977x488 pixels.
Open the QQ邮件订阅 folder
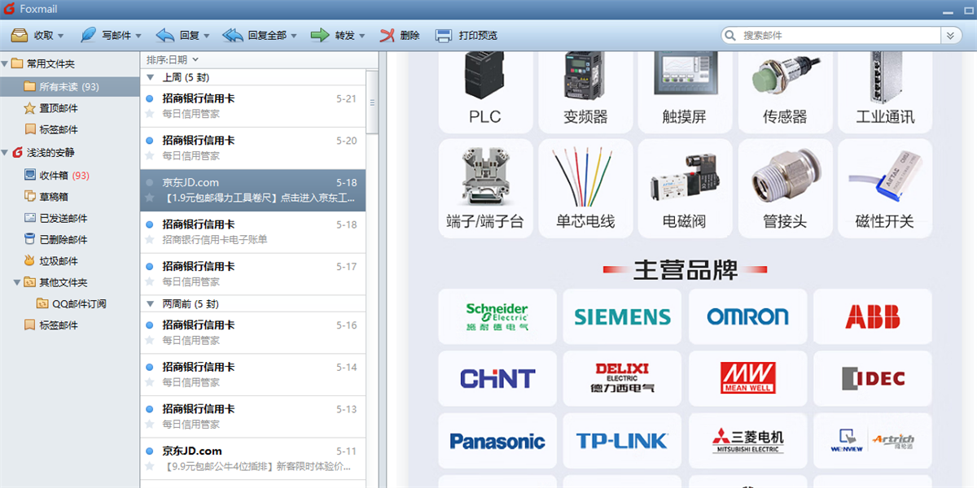point(70,303)
